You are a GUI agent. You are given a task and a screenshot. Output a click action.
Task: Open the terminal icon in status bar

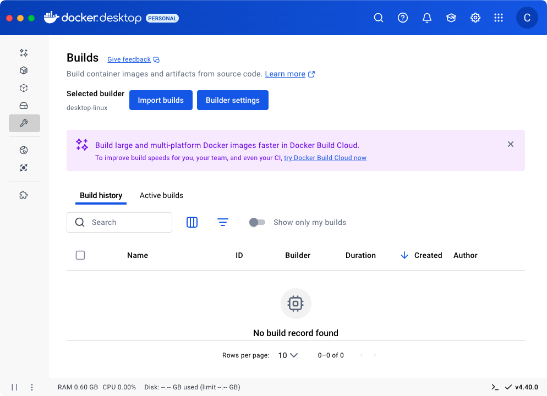point(495,387)
